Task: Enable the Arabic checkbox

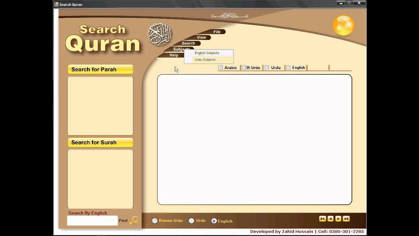Action: click(221, 68)
